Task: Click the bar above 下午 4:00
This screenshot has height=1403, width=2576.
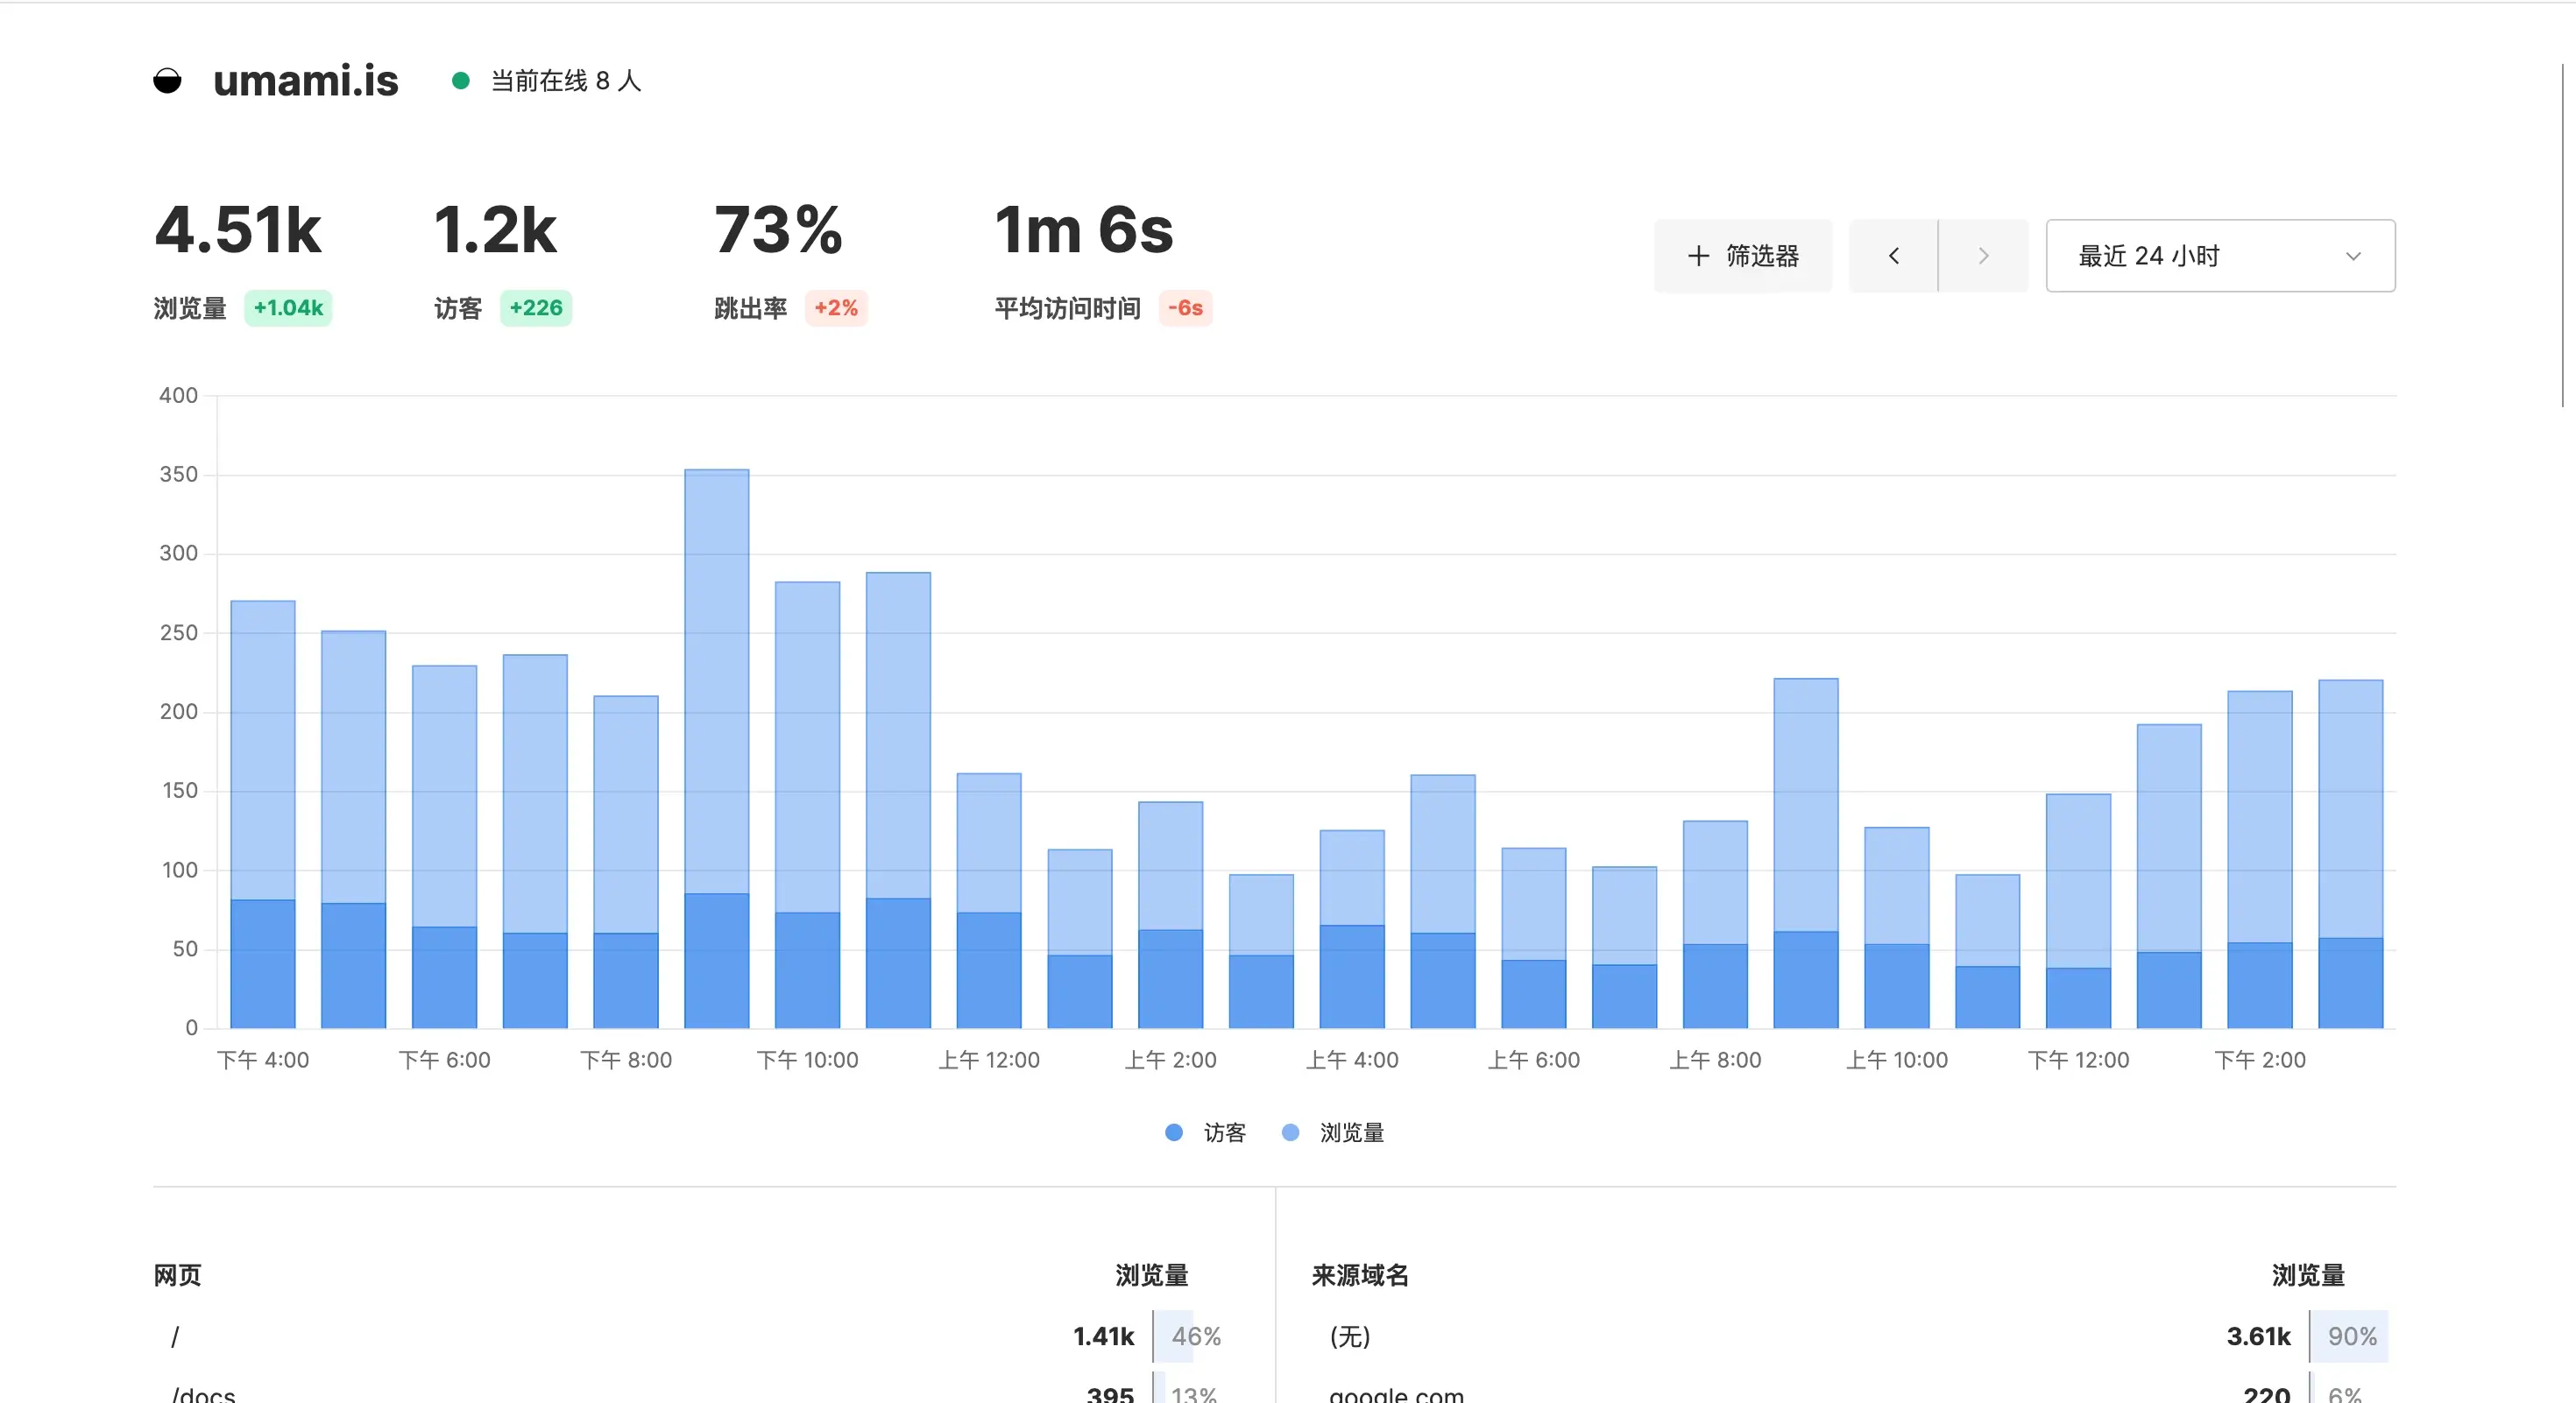Action: pos(262,814)
